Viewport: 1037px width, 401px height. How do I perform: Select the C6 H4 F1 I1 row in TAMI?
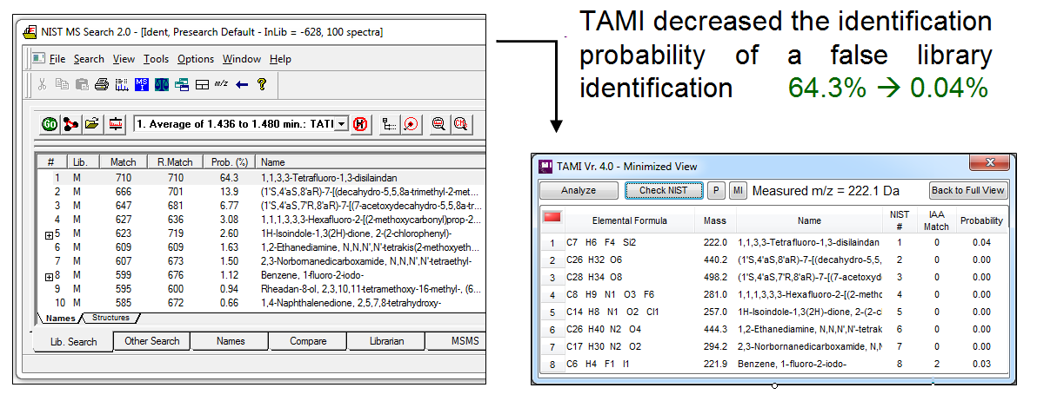point(773,364)
